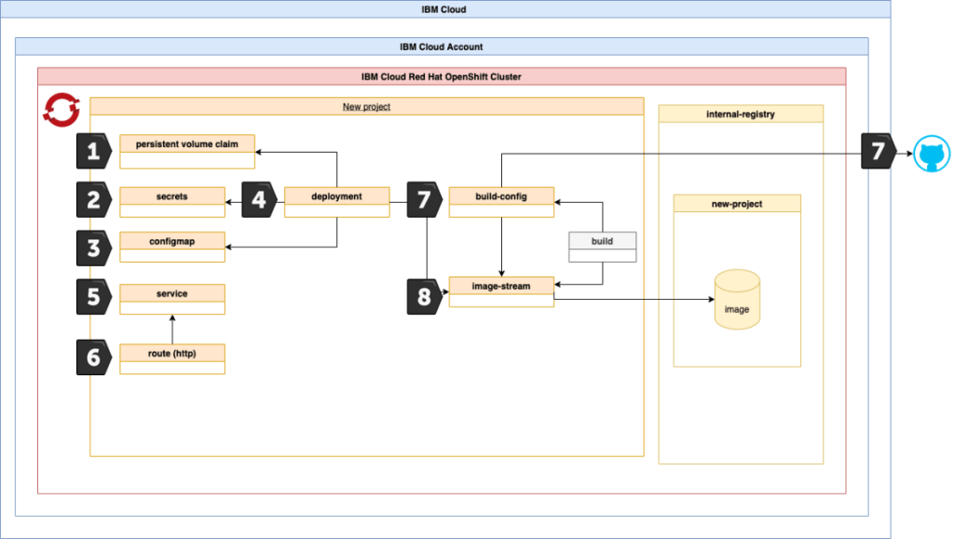The image size is (954, 539).
Task: Click the gray build box
Action: 603,248
